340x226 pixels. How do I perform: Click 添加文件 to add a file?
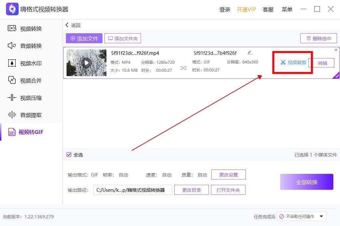click(x=84, y=38)
